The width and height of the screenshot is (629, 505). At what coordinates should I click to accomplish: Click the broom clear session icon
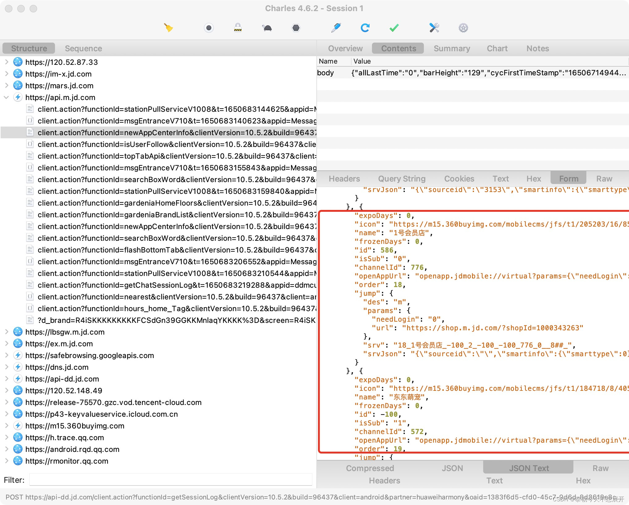(168, 28)
